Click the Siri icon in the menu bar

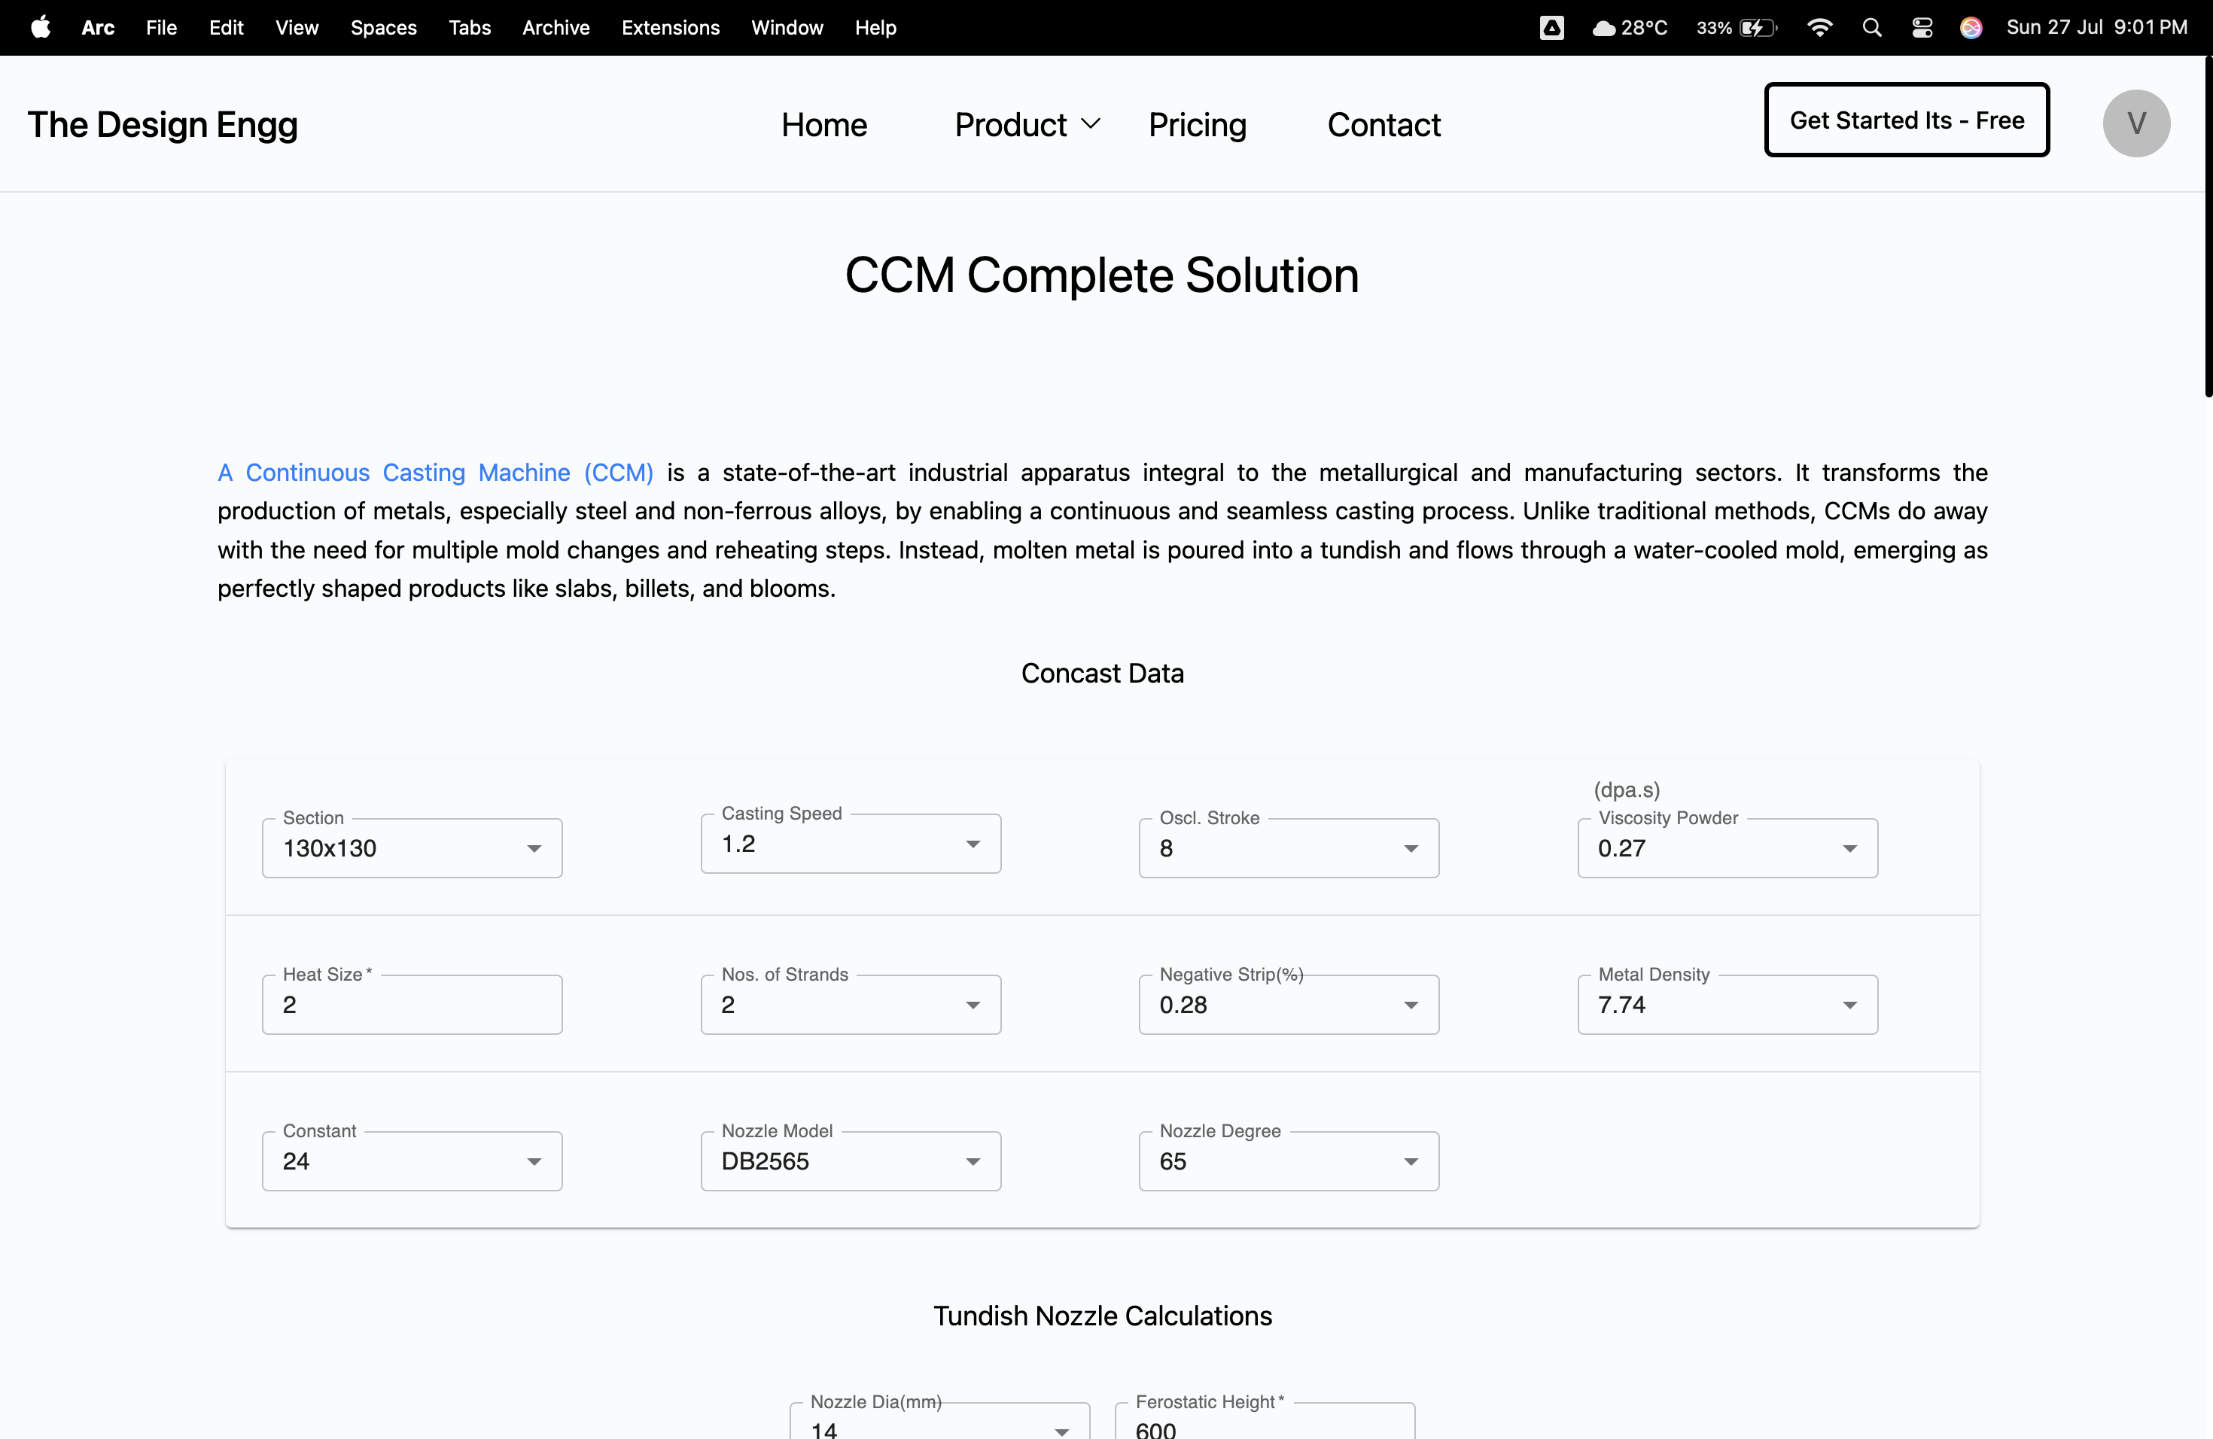pyautogui.click(x=1971, y=27)
